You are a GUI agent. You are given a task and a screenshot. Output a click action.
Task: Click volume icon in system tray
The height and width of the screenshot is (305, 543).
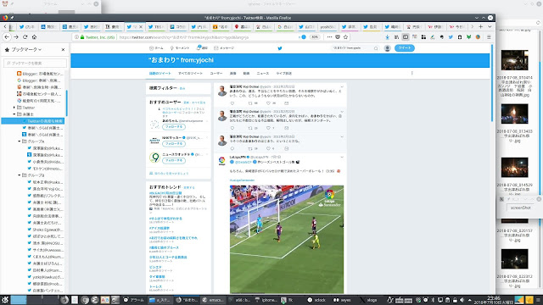pos(462,300)
